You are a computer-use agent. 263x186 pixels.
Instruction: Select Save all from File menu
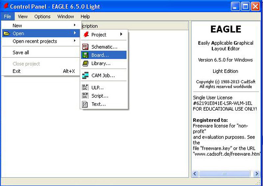click(41, 52)
